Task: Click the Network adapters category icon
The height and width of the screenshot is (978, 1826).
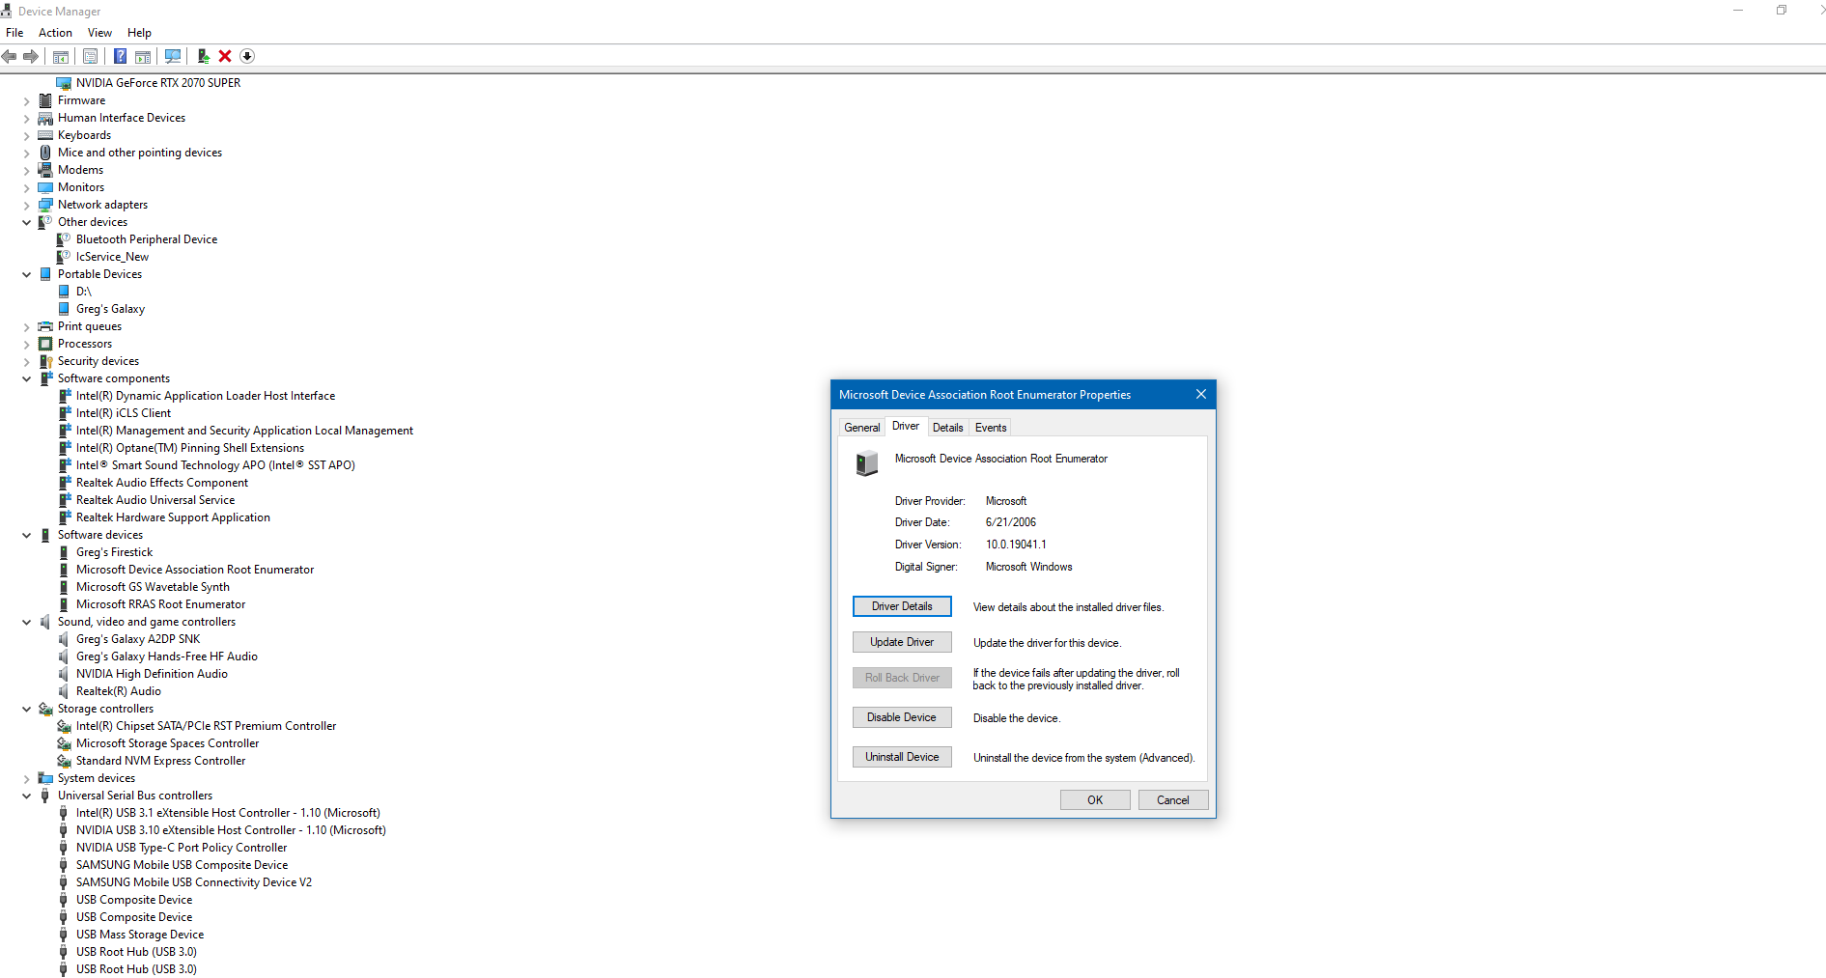Action: (x=45, y=205)
